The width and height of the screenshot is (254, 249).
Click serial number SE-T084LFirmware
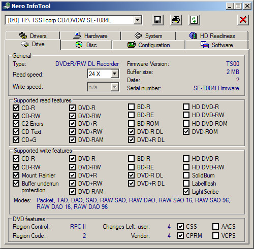tap(216, 88)
